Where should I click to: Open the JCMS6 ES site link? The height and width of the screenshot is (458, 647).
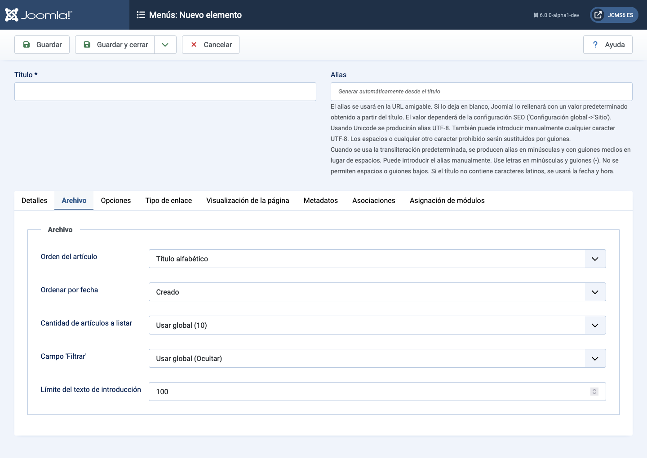pyautogui.click(x=614, y=15)
